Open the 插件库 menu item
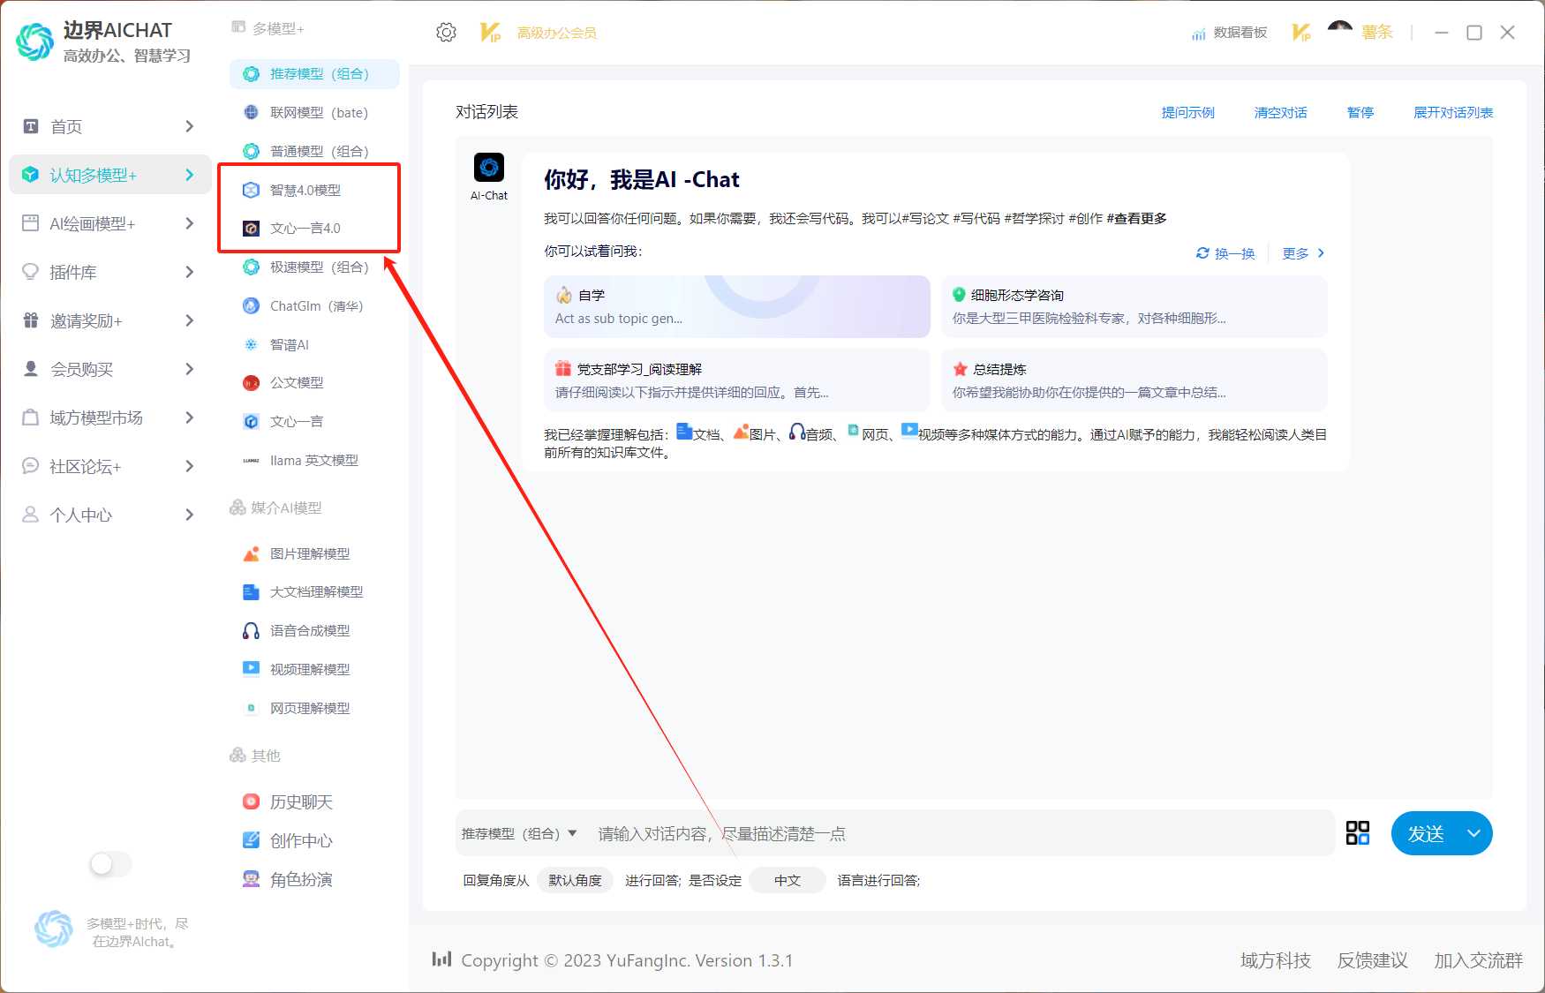Screen dimensions: 1545x993 pos(73,272)
